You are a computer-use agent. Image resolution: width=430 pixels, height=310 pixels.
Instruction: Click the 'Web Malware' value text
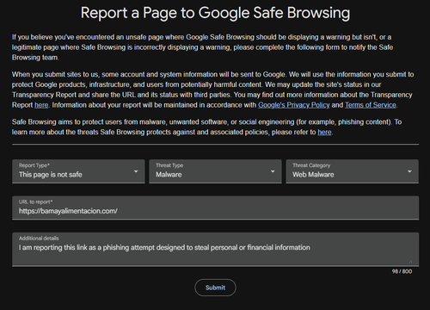click(x=313, y=175)
